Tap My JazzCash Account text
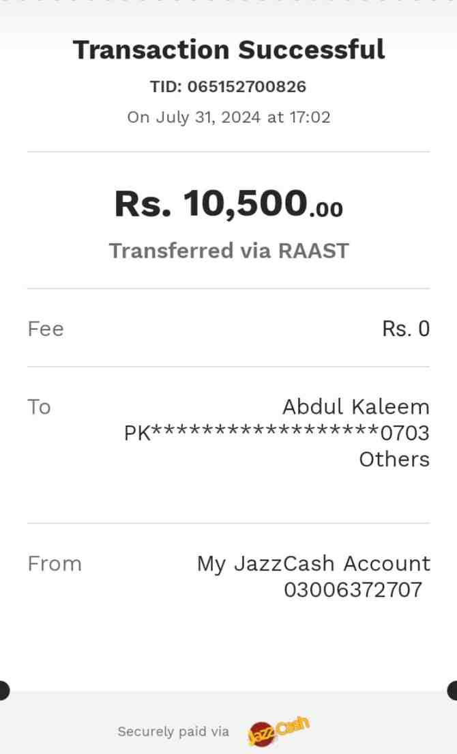Viewport: 457px width, 754px height. [x=313, y=564]
